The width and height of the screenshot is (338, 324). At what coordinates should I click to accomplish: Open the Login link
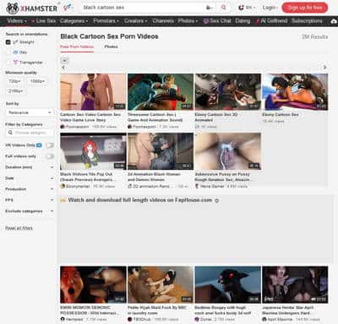point(269,8)
